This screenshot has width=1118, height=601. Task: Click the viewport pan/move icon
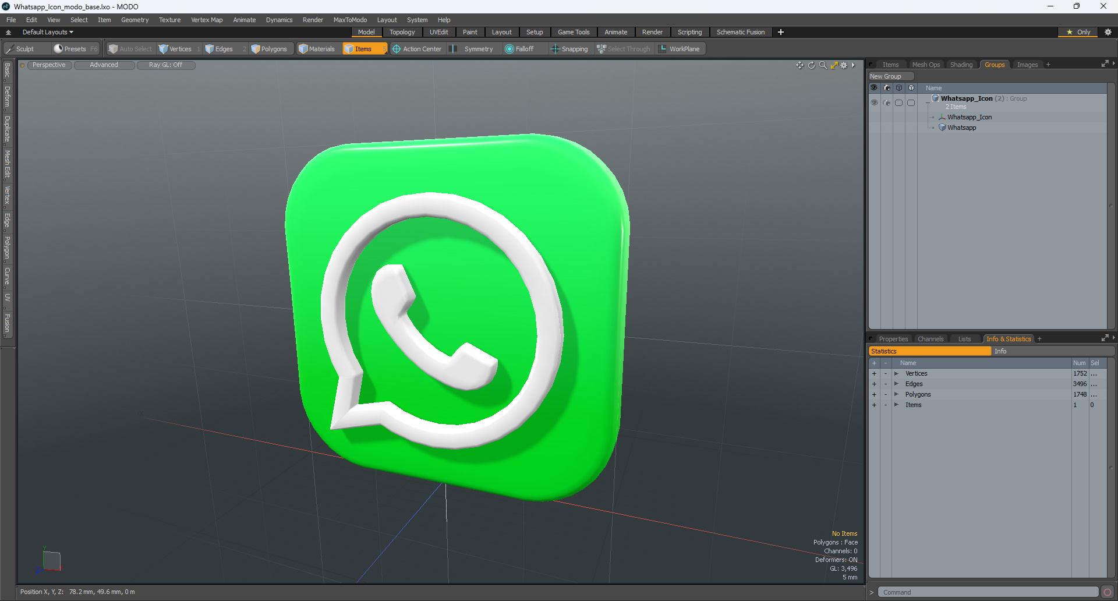tap(800, 65)
